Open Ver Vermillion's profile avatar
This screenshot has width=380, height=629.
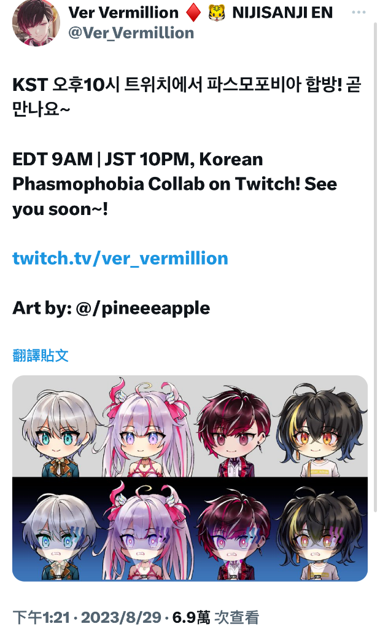(x=36, y=23)
